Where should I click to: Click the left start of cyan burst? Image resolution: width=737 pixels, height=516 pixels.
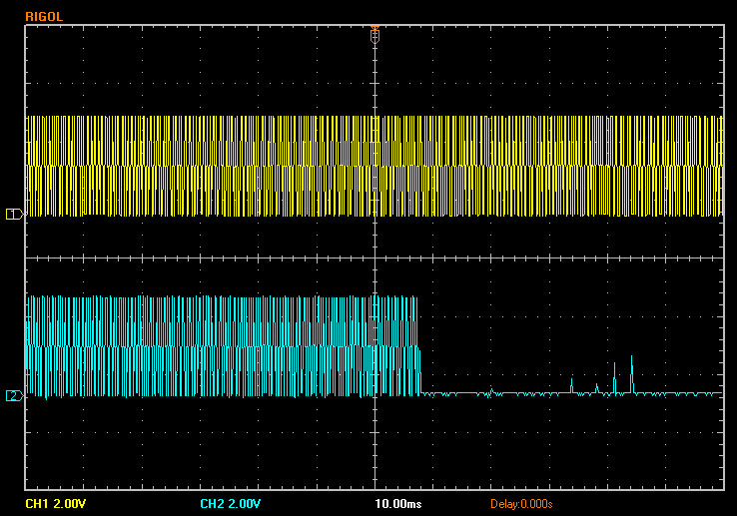(28, 345)
